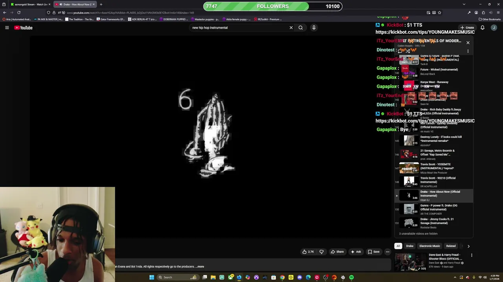Start voice search with the microphone icon
Image resolution: width=503 pixels, height=282 pixels.
pyautogui.click(x=314, y=28)
